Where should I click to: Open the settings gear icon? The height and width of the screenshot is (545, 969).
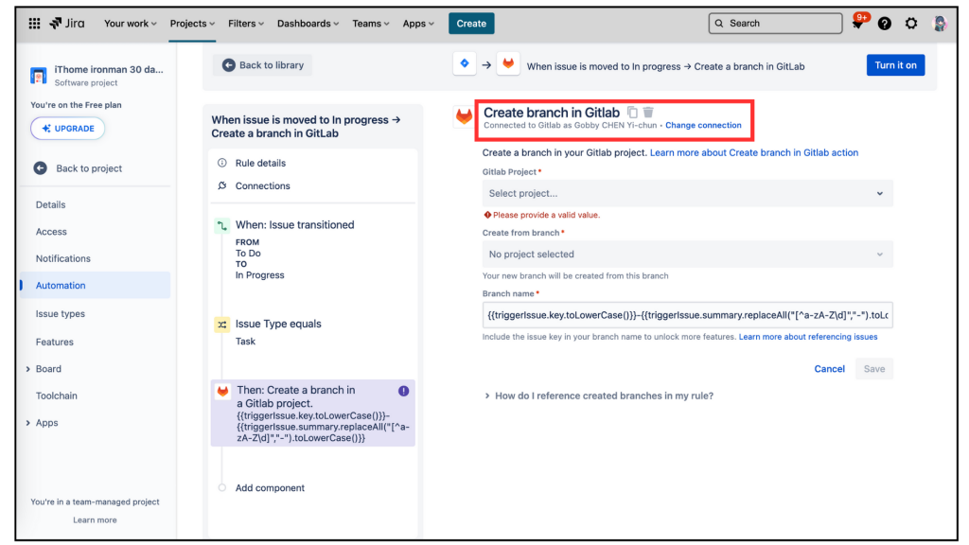point(911,24)
